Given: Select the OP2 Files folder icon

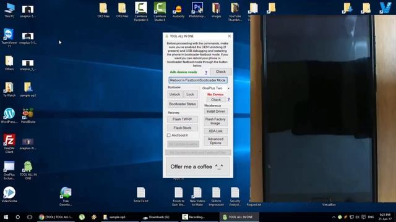Looking at the screenshot, I should [x=103, y=10].
